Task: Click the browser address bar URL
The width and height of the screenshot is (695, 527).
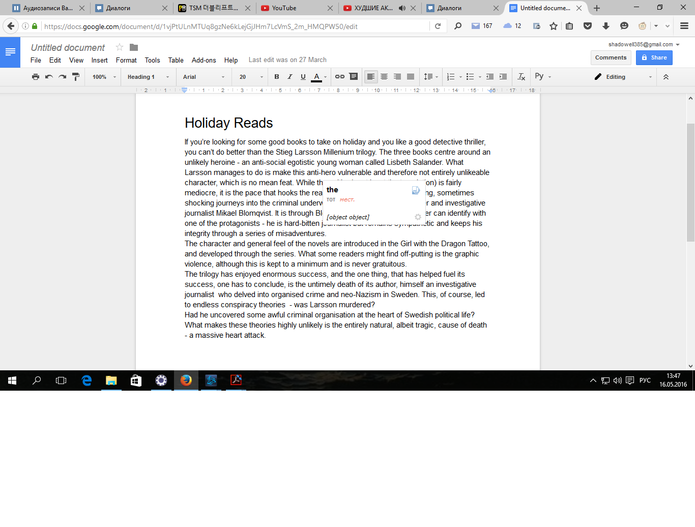Action: pyautogui.click(x=201, y=26)
